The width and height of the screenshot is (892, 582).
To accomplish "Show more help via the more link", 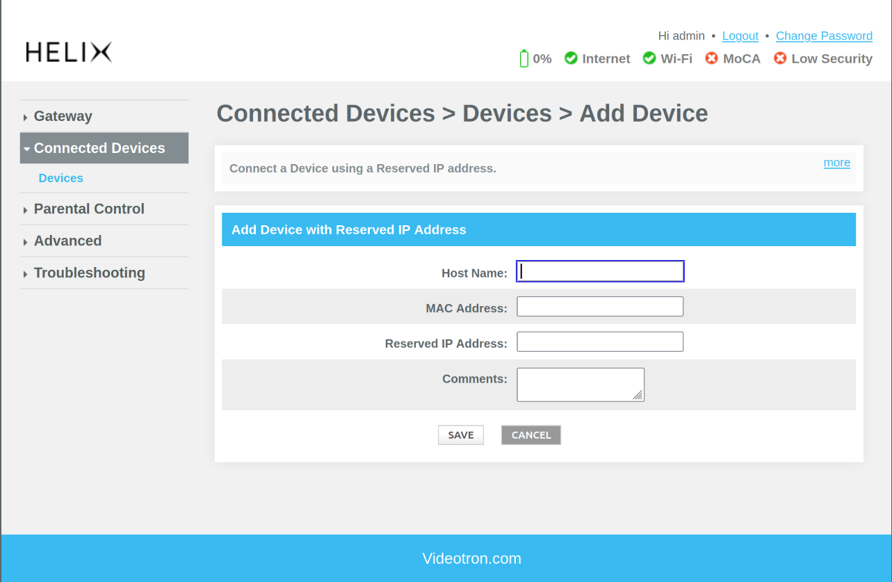I will 836,163.
